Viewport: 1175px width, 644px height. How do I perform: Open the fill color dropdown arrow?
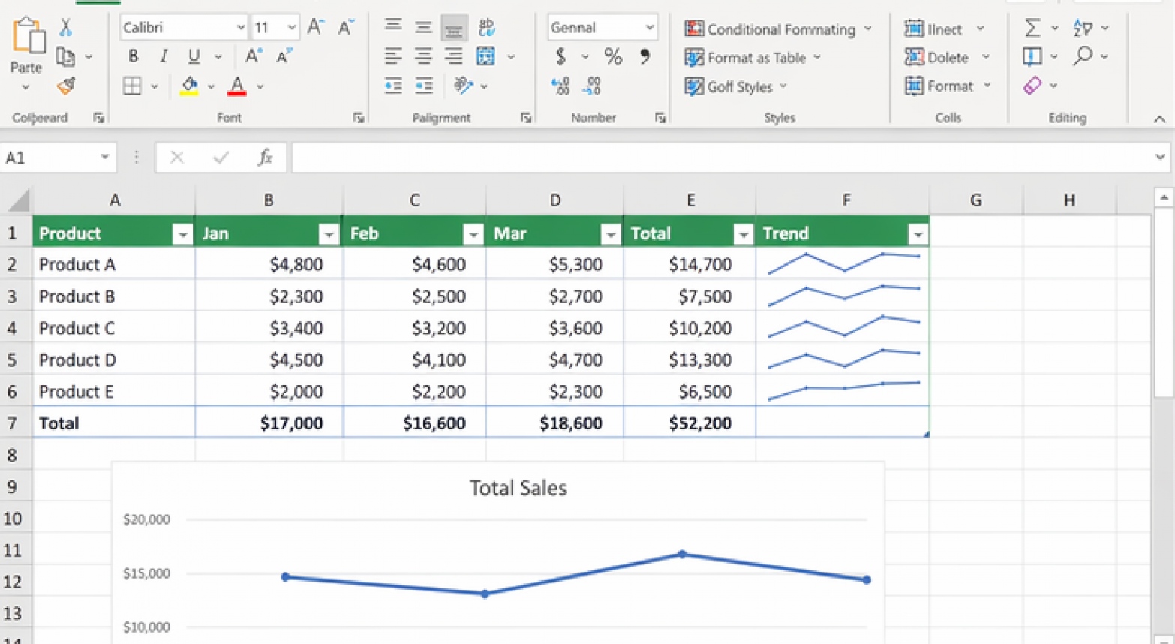pyautogui.click(x=211, y=86)
